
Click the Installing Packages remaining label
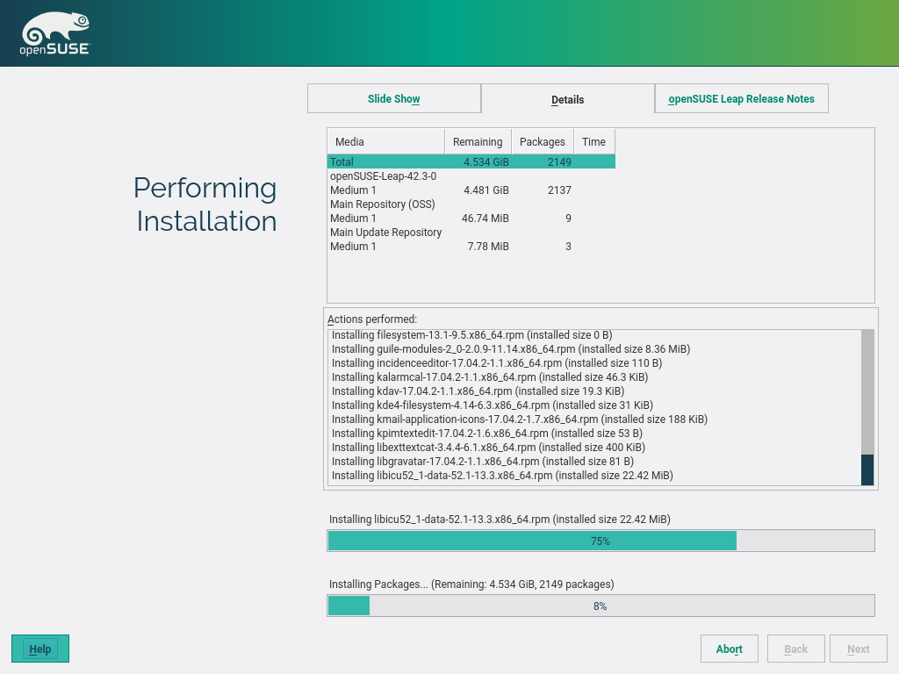pyautogui.click(x=471, y=584)
